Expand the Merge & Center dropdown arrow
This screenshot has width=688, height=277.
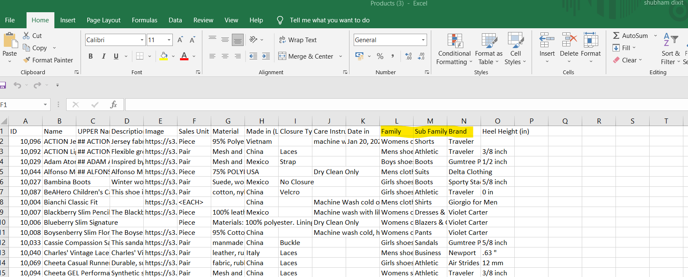341,56
